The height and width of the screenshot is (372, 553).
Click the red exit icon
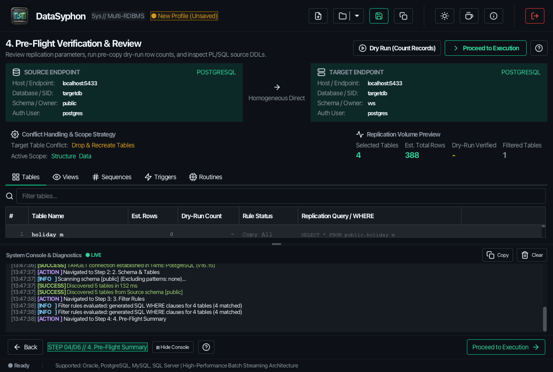[535, 16]
